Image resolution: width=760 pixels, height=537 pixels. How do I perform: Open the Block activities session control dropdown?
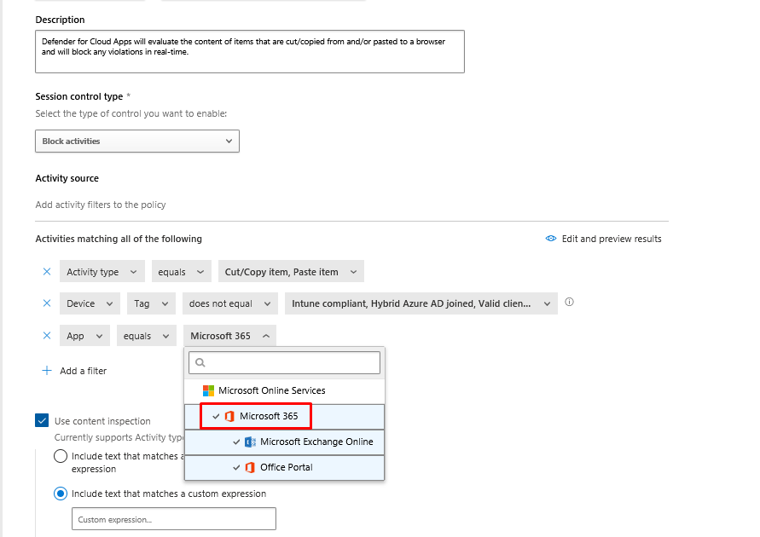(137, 141)
